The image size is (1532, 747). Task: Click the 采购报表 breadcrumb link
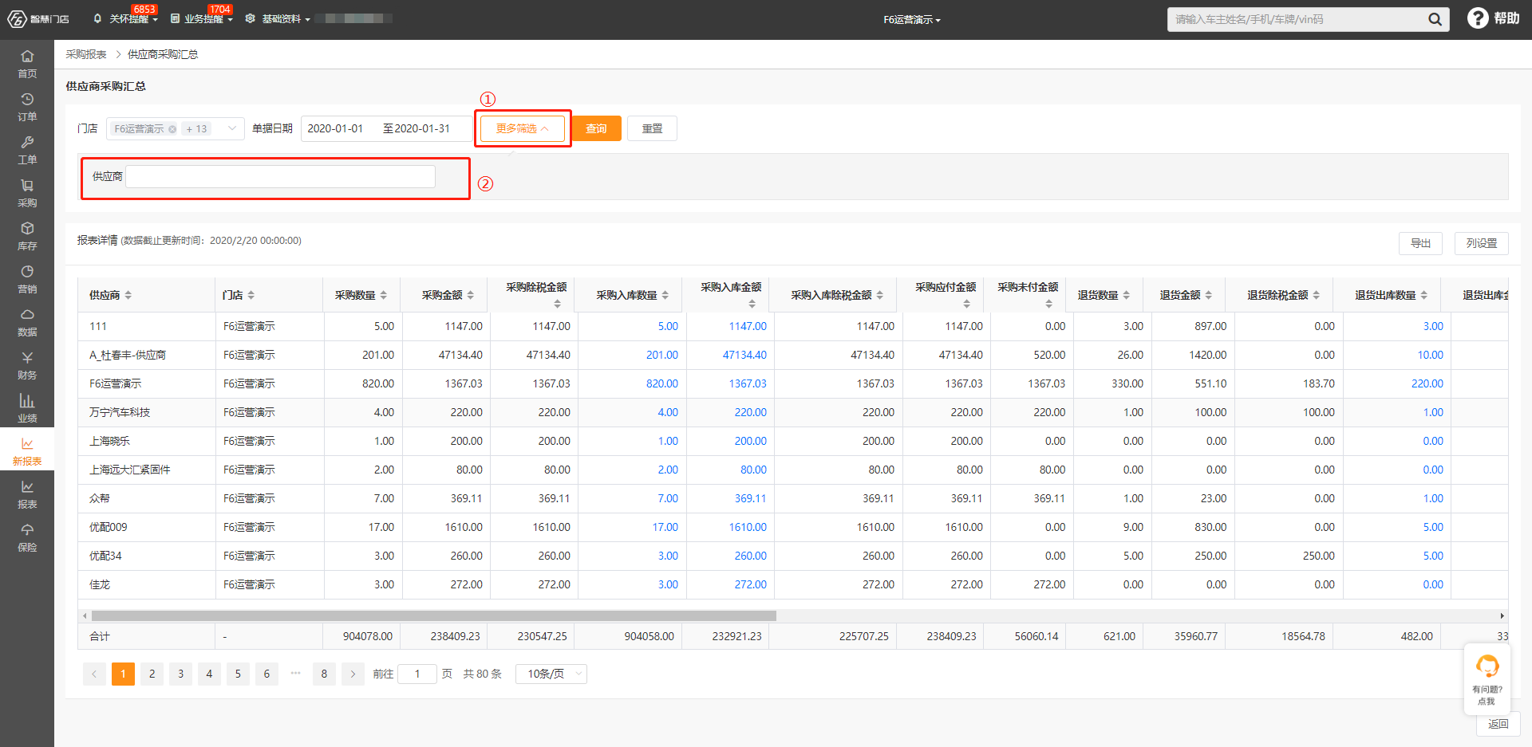86,54
